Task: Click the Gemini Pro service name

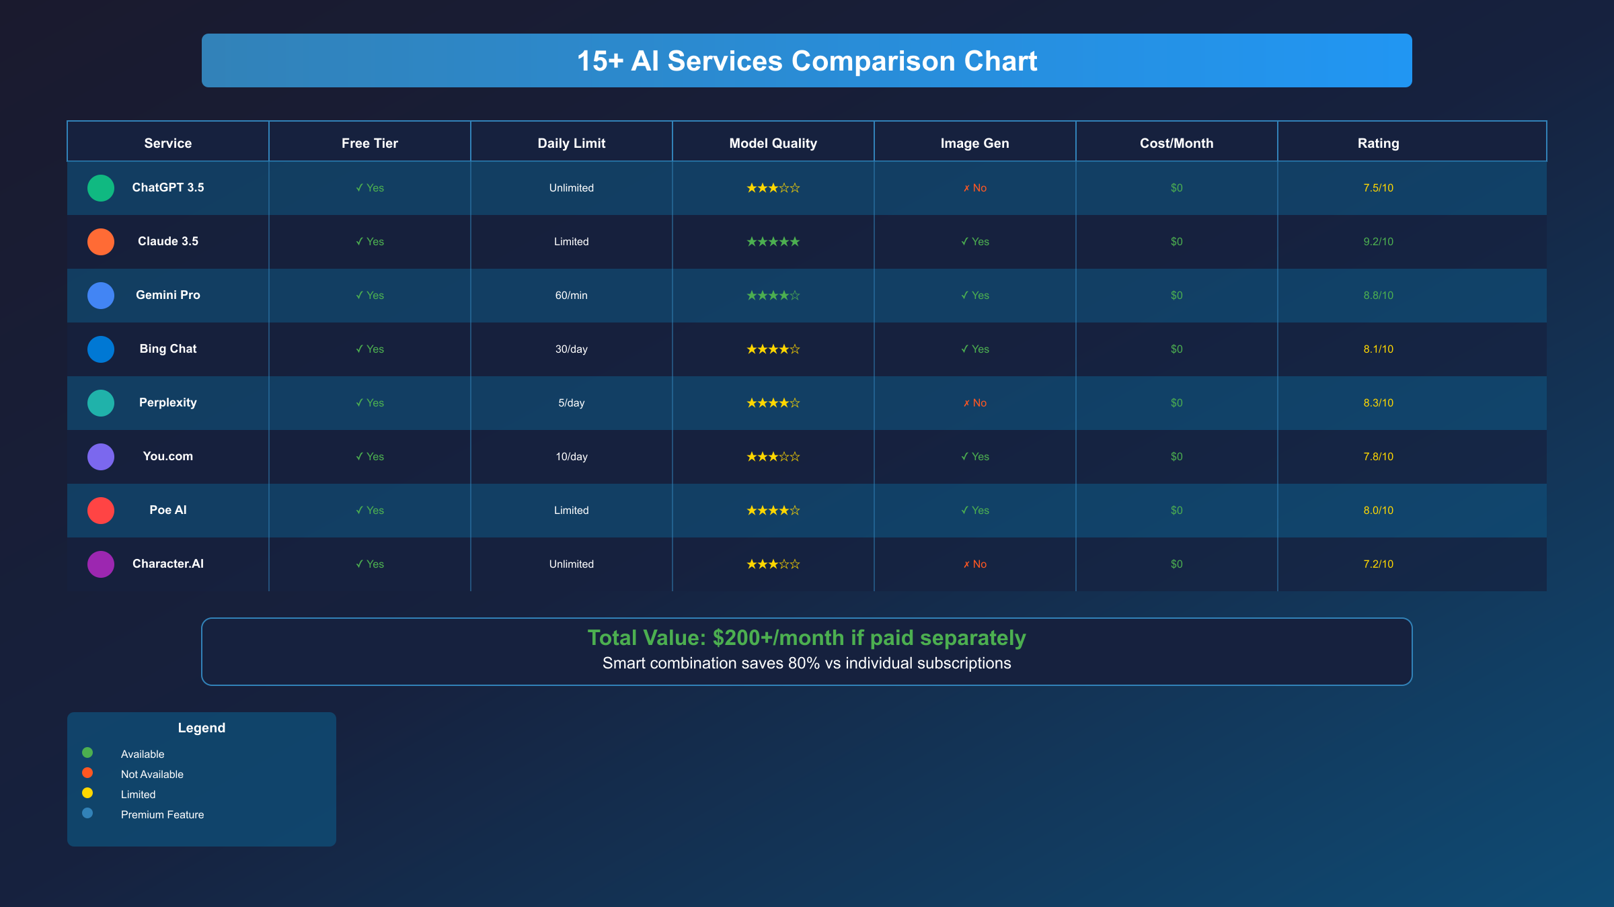Action: [168, 295]
